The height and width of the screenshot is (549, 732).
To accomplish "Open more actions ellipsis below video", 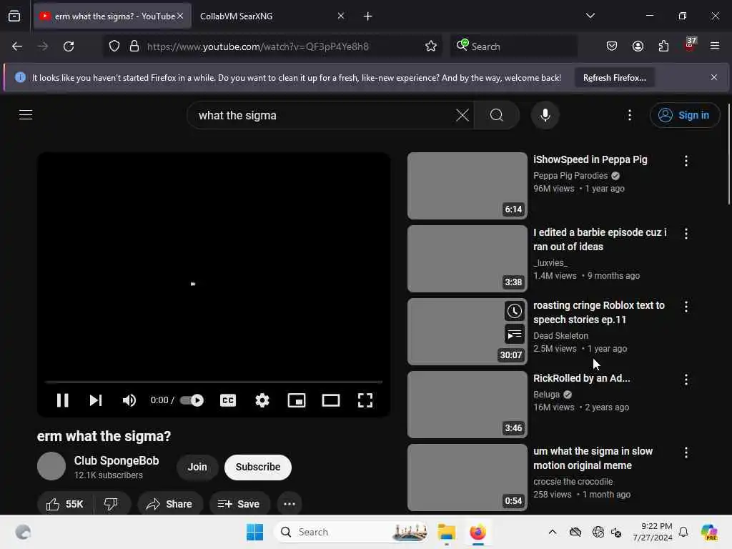I will 290,504.
